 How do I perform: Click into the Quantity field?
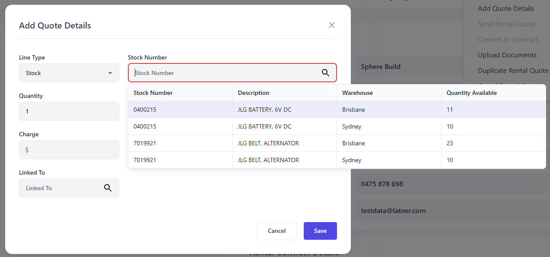pyautogui.click(x=69, y=111)
